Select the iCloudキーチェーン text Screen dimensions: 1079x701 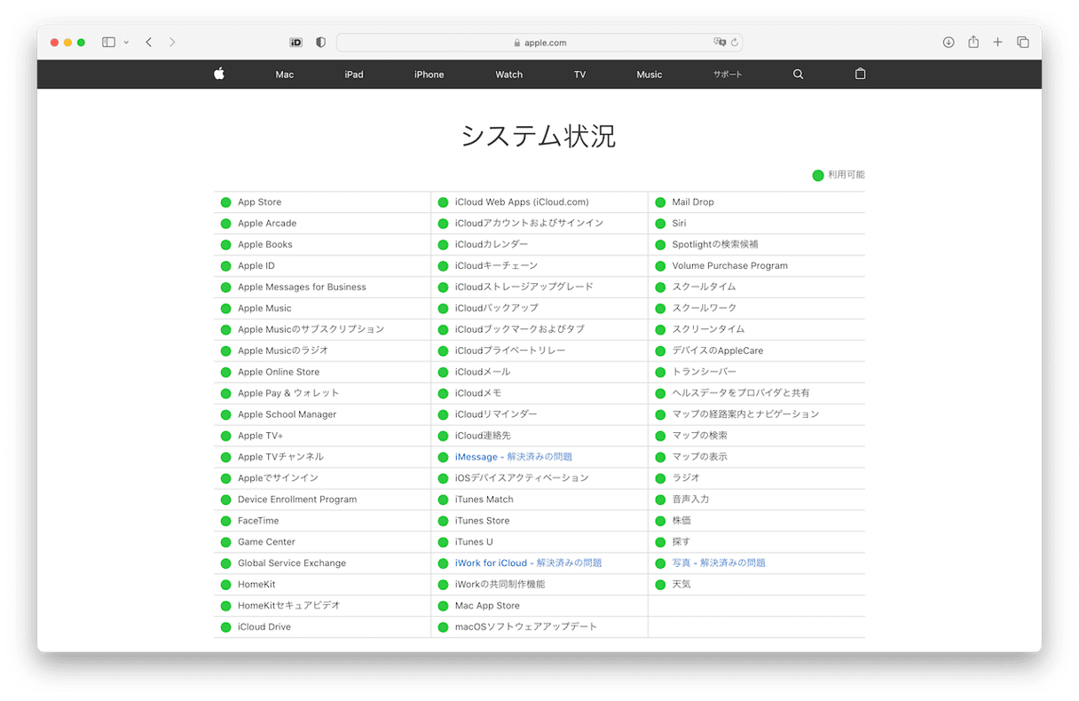coord(497,266)
